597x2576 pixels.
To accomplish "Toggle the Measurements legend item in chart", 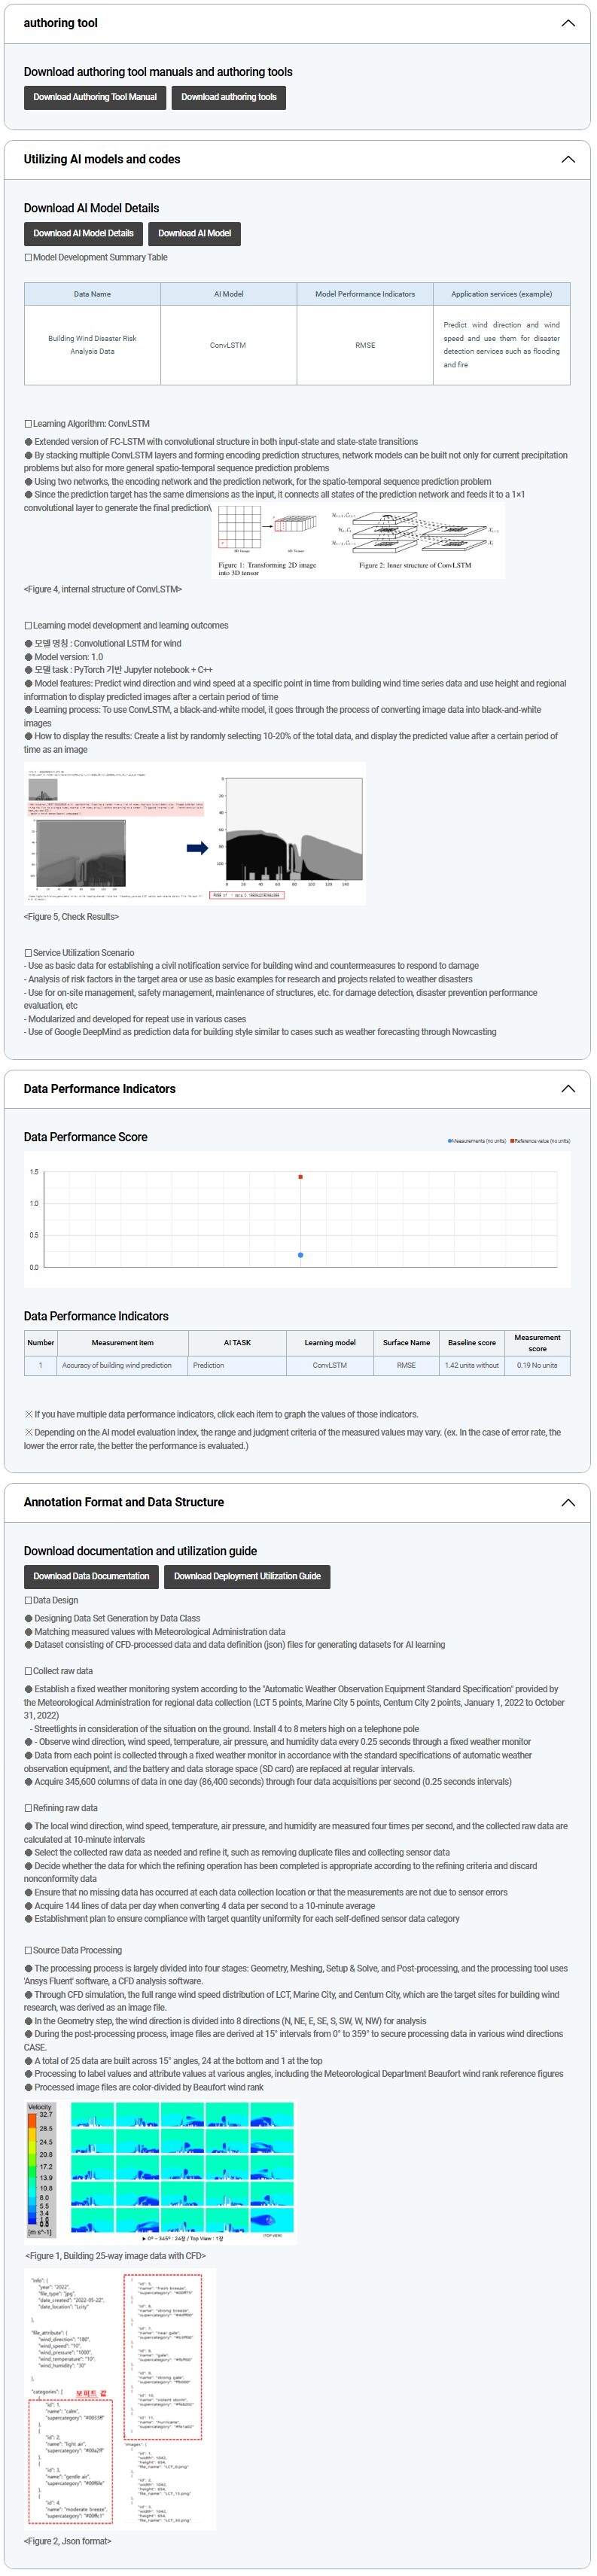I will click(477, 1140).
